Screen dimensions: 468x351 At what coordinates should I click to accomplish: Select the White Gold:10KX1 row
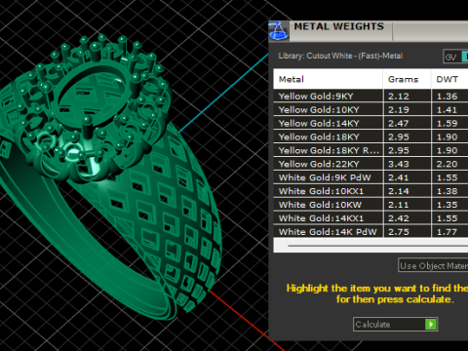(x=370, y=191)
